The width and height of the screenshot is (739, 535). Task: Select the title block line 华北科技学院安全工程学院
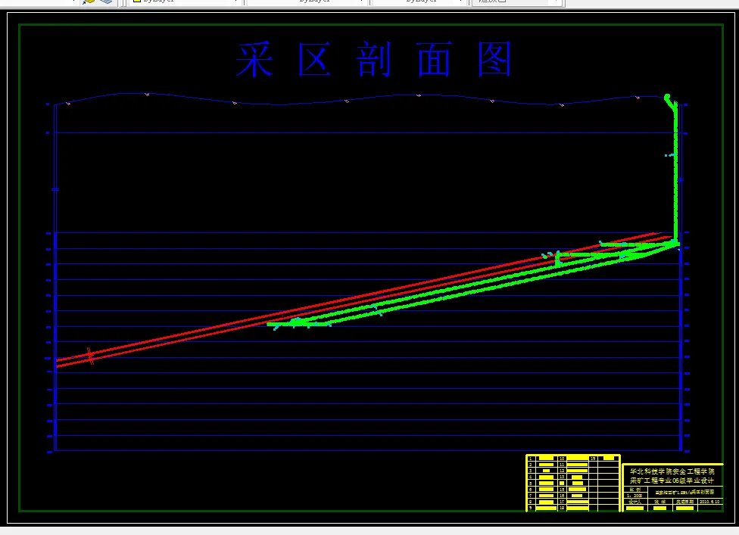click(x=672, y=471)
